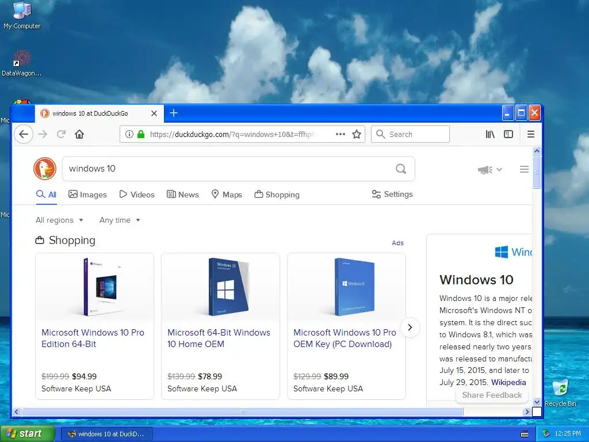
Task: Click the Windows 10 Pro Edition box image
Action: pos(100,287)
